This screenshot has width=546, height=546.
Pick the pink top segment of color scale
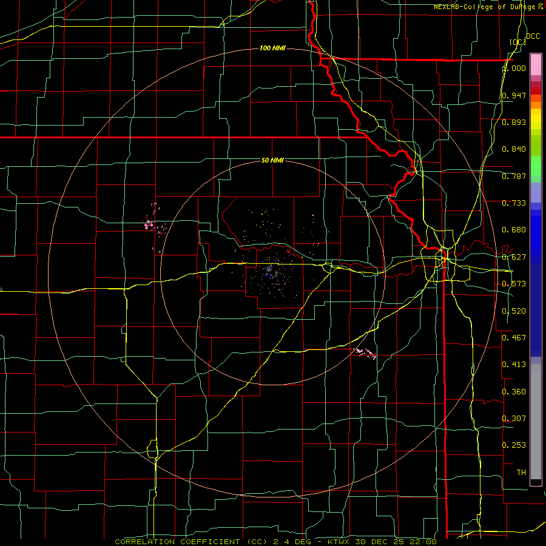coord(536,64)
